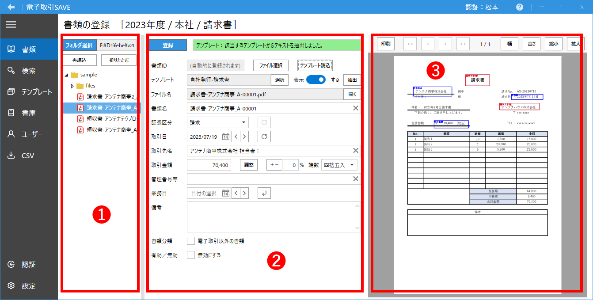Clear the 取引先名 field with X icon
This screenshot has width=593, height=300.
355,151
